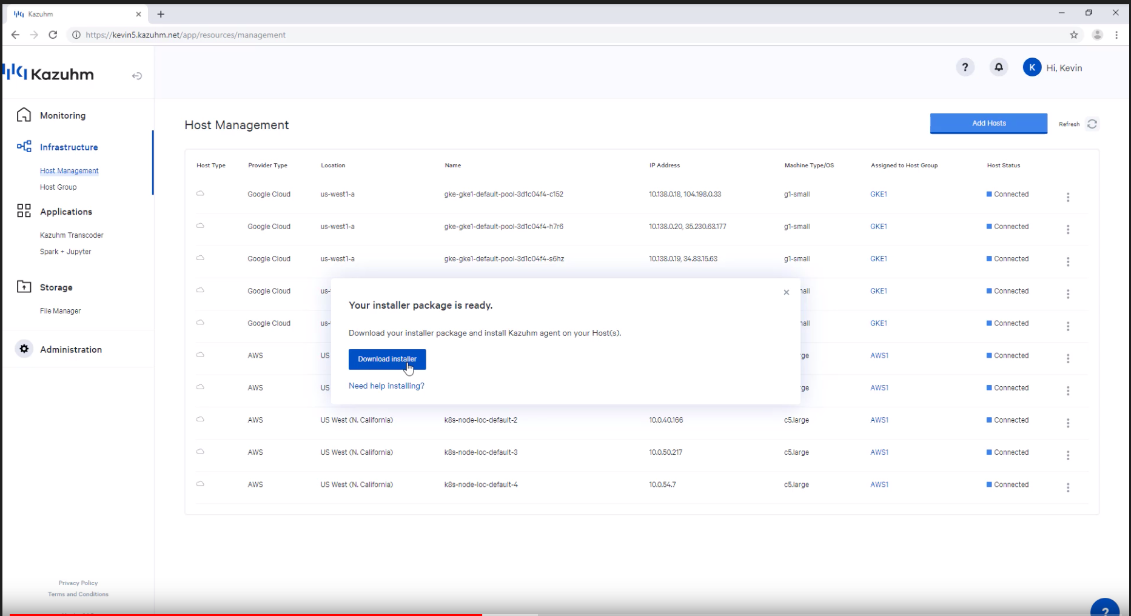The height and width of the screenshot is (616, 1131).
Task: Click the floating help chat button
Action: click(1105, 608)
